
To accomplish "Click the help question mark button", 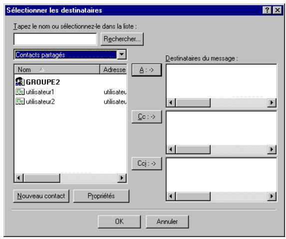I will [x=267, y=10].
